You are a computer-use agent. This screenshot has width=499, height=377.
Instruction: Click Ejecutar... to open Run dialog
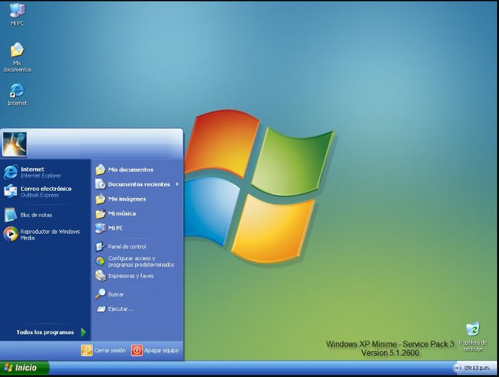(120, 309)
